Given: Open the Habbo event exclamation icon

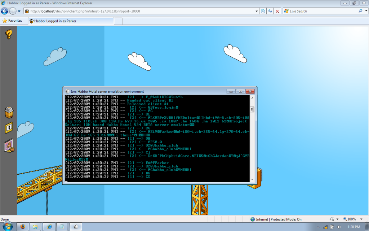Looking at the screenshot, I should [9, 128].
